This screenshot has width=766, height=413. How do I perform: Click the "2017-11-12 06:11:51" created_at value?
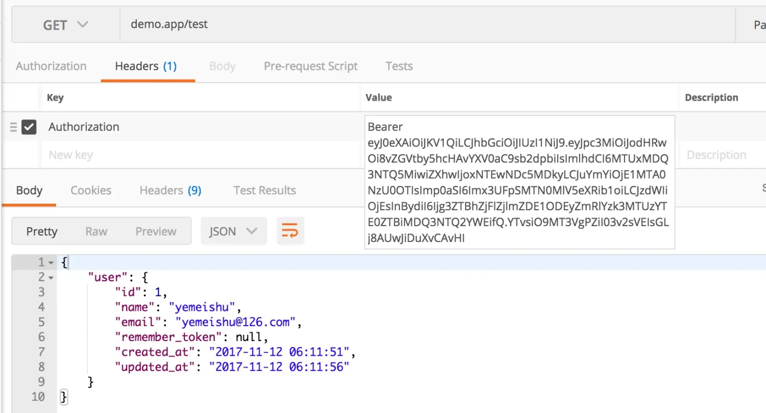coord(279,352)
